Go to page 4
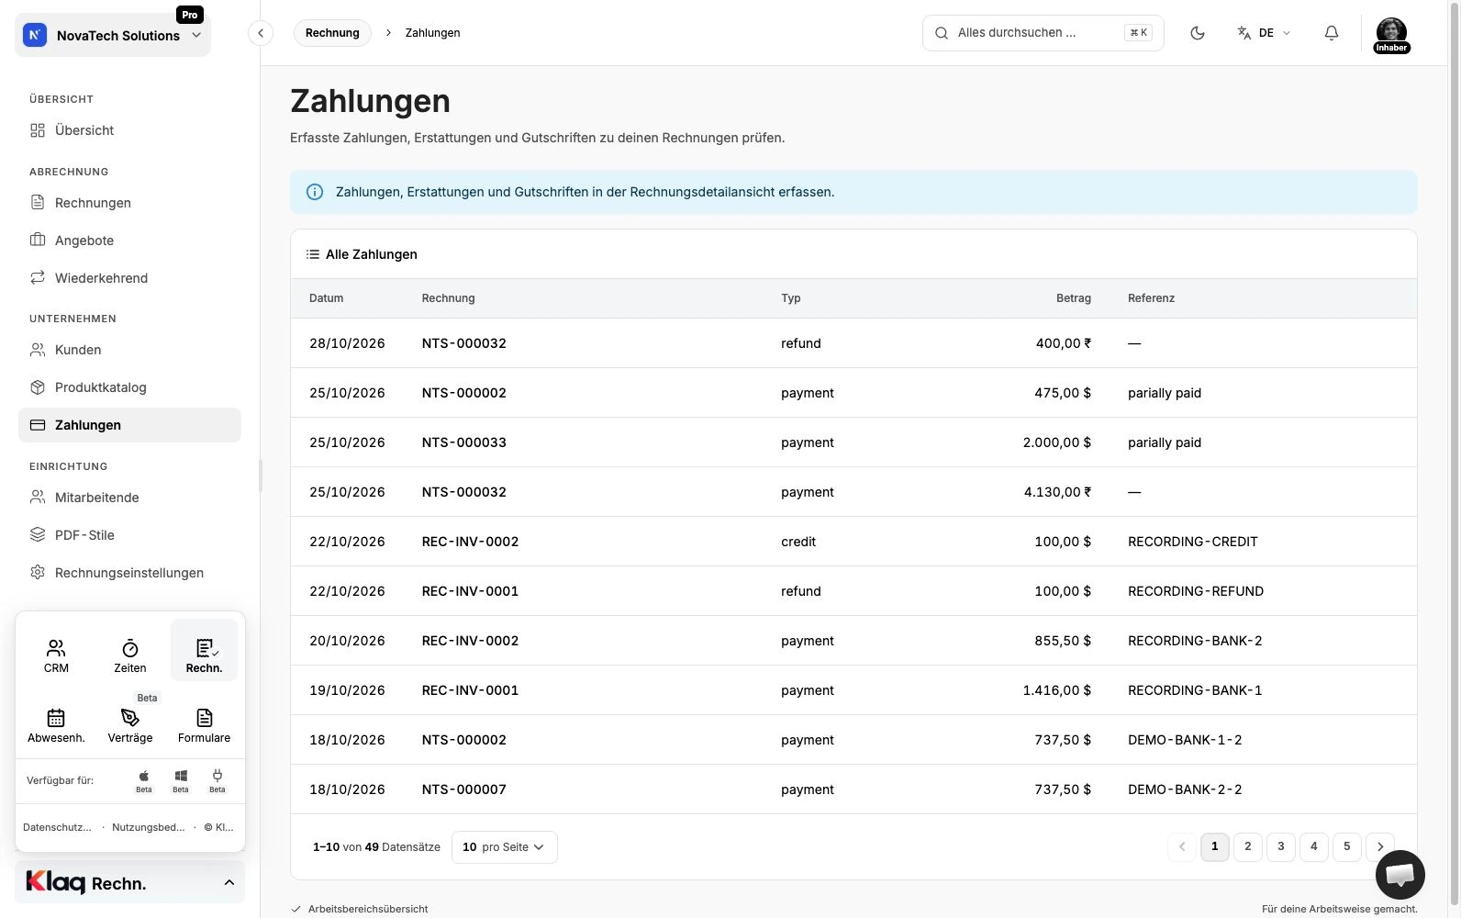The width and height of the screenshot is (1461, 918). pyautogui.click(x=1313, y=846)
